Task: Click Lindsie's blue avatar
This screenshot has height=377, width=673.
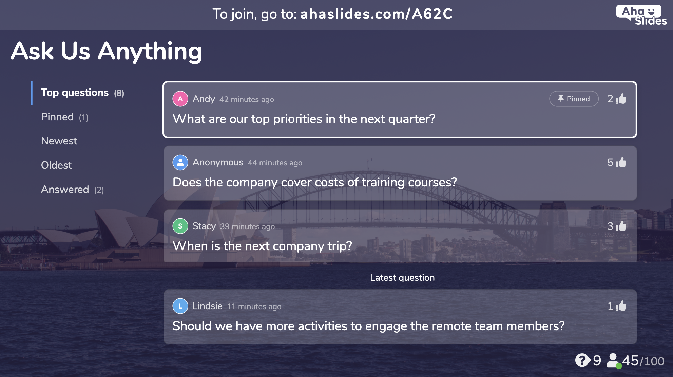Action: (180, 306)
